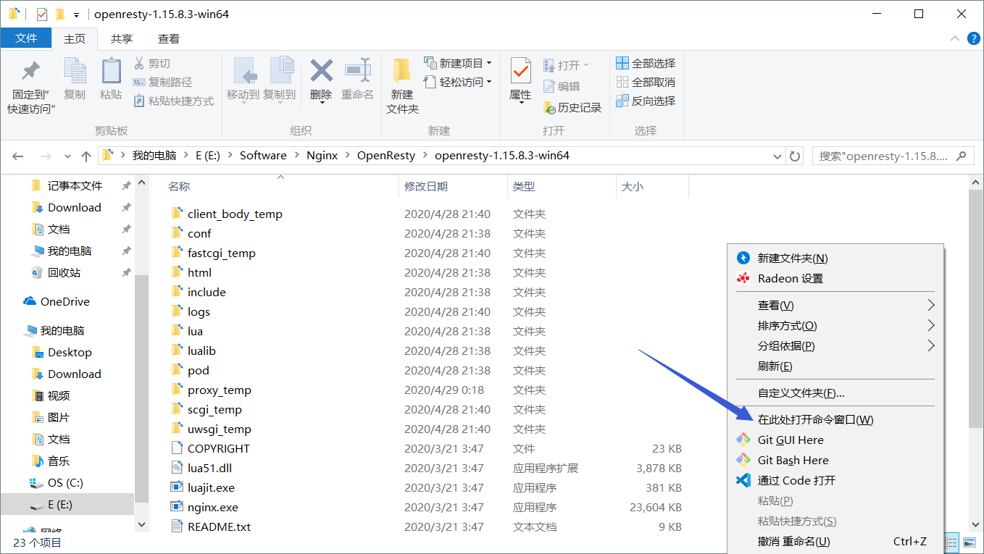The image size is (984, 554).
Task: Select E (E:) drive in navigation pane
Action: point(59,504)
